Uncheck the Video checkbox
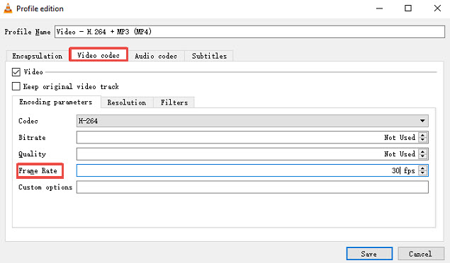Image resolution: width=450 pixels, height=263 pixels. (x=16, y=72)
